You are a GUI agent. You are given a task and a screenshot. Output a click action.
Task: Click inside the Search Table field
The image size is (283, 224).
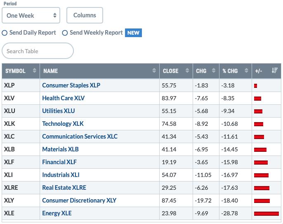tap(38, 51)
